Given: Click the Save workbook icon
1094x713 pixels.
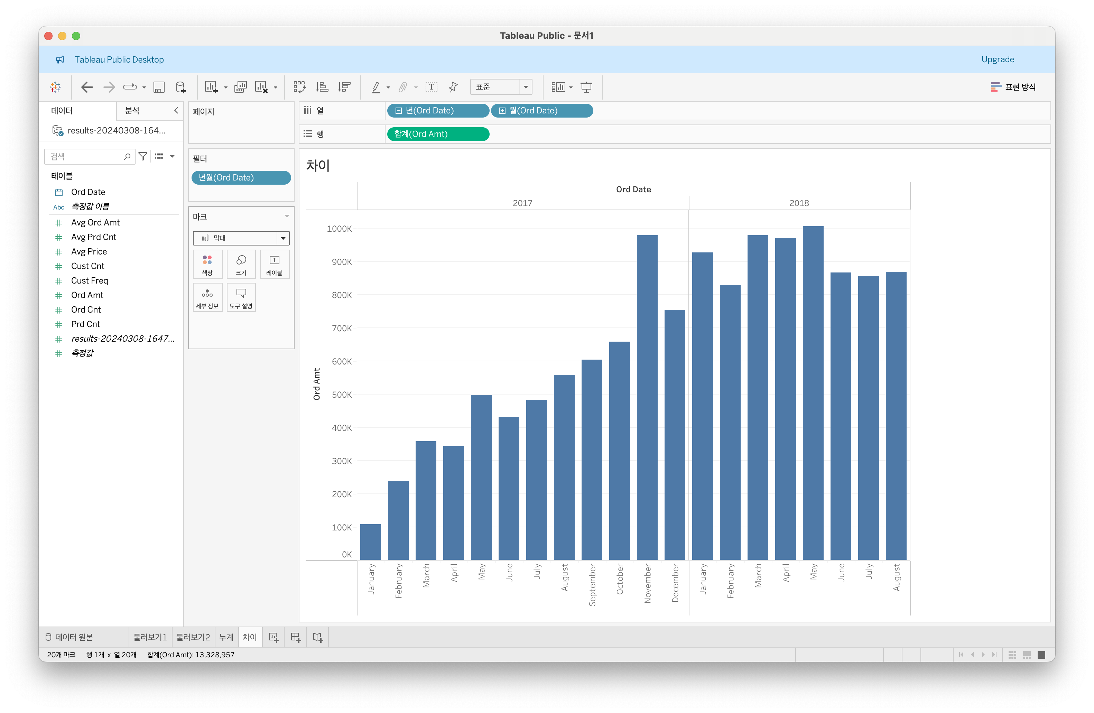Looking at the screenshot, I should pos(159,87).
